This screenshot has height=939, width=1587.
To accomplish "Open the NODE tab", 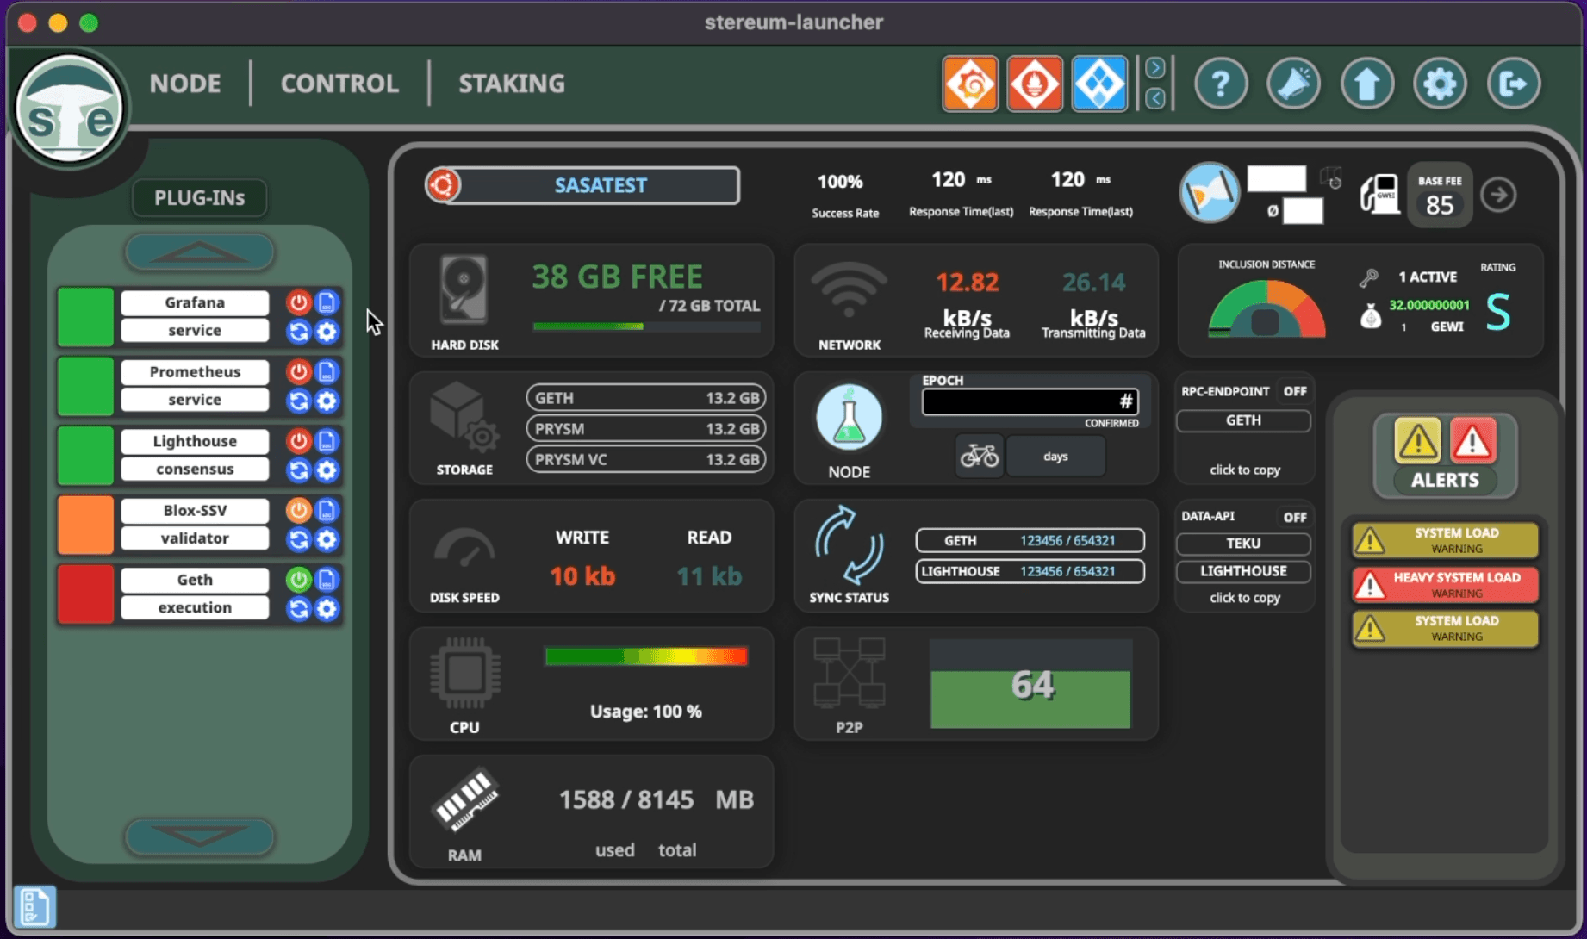I will point(185,84).
